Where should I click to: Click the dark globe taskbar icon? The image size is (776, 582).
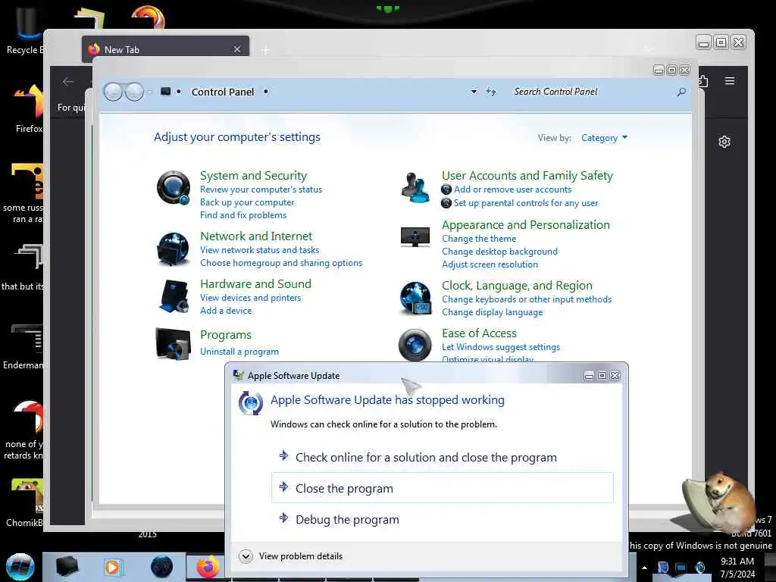(x=162, y=567)
